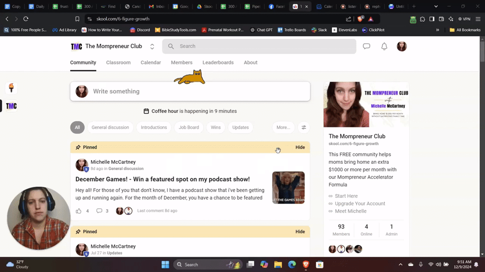Open the Meet Michelle link
This screenshot has width=485, height=272.
(350, 211)
